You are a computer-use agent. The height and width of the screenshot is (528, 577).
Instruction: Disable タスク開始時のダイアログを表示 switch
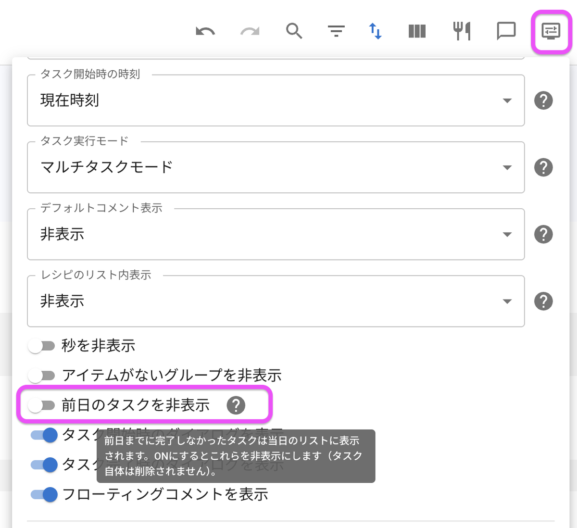point(44,435)
